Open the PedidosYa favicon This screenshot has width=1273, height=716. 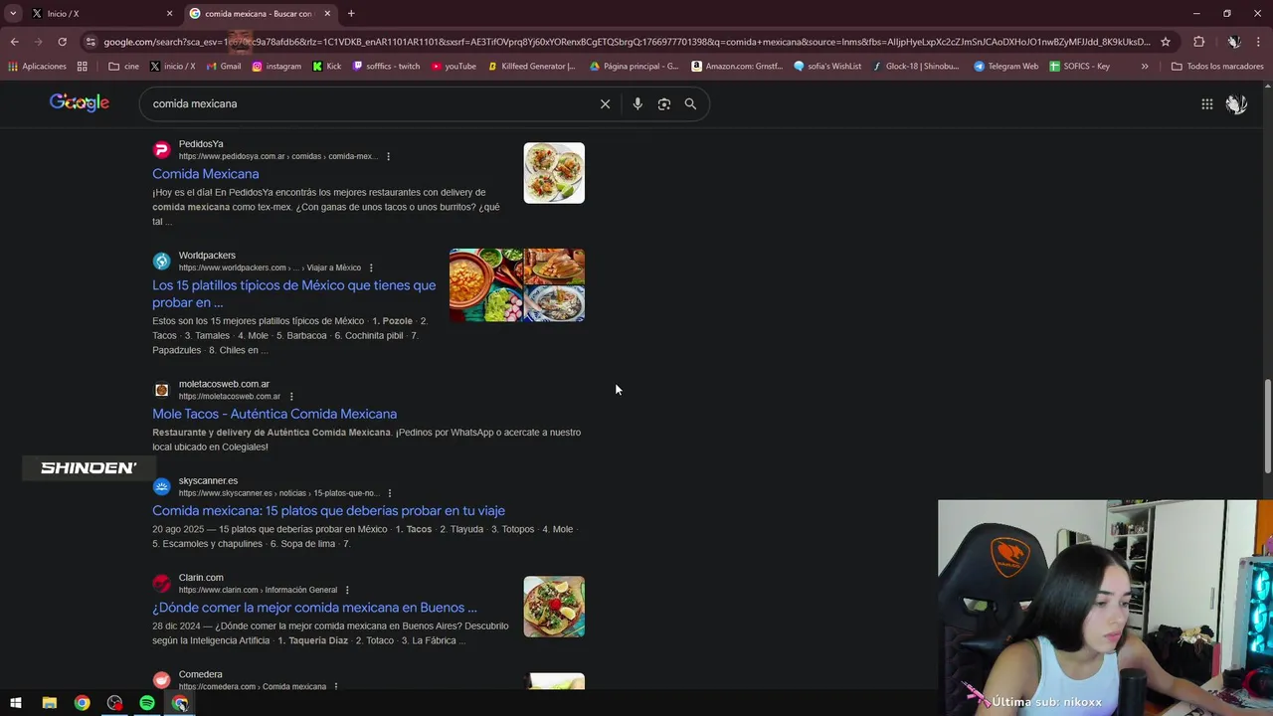point(161,150)
